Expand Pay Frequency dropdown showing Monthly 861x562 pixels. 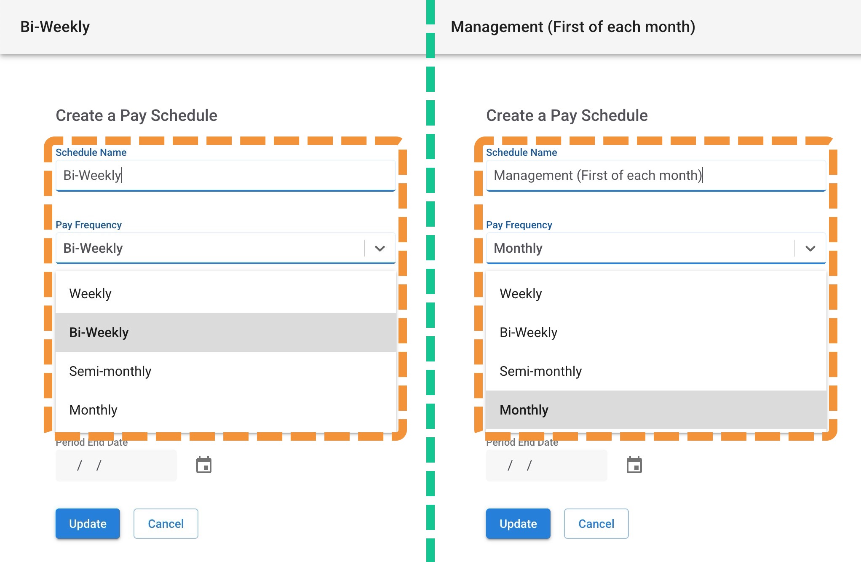pos(810,248)
